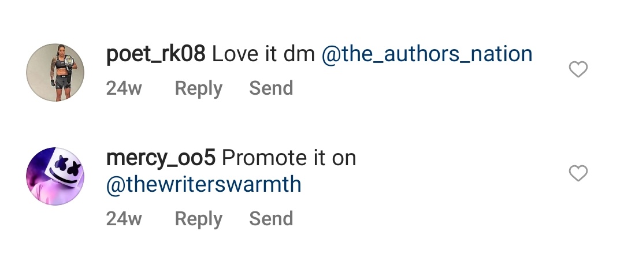Open the poet_rk08 username
The width and height of the screenshot is (624, 268).
(155, 54)
